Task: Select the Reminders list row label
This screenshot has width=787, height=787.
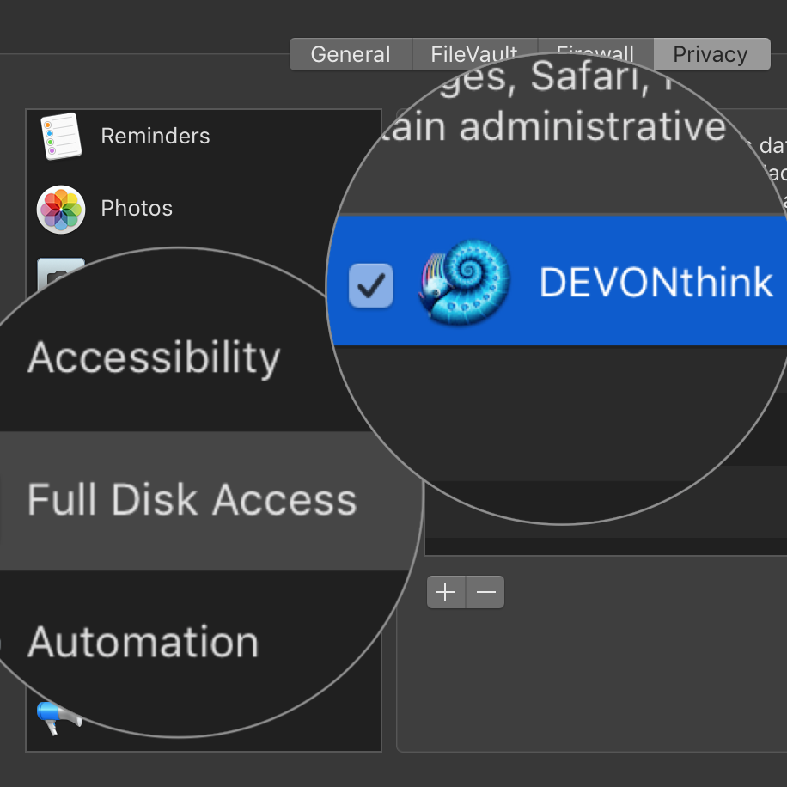Action: pos(156,137)
